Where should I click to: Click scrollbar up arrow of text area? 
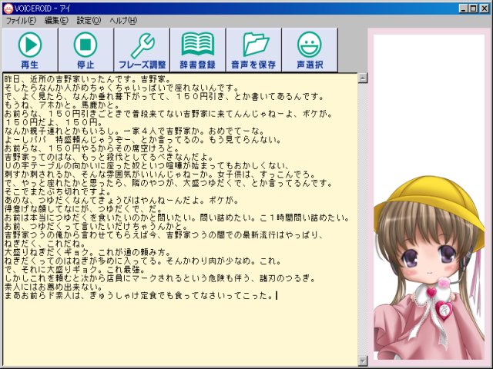[x=363, y=78]
